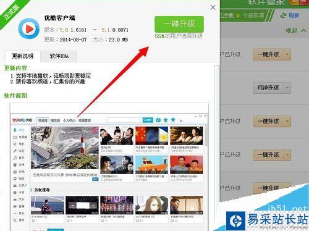This screenshot has width=309, height=231.
Task: Click update note 支持本地播放,流畅观影更稳定
Action: (53, 75)
